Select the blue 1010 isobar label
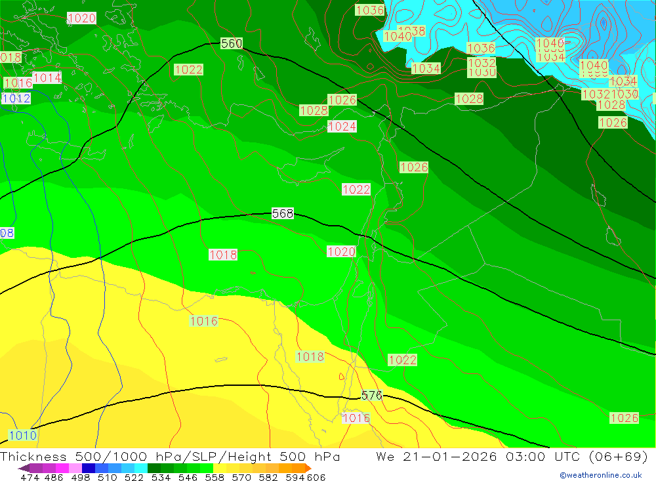The height and width of the screenshot is (481, 656). [22, 435]
